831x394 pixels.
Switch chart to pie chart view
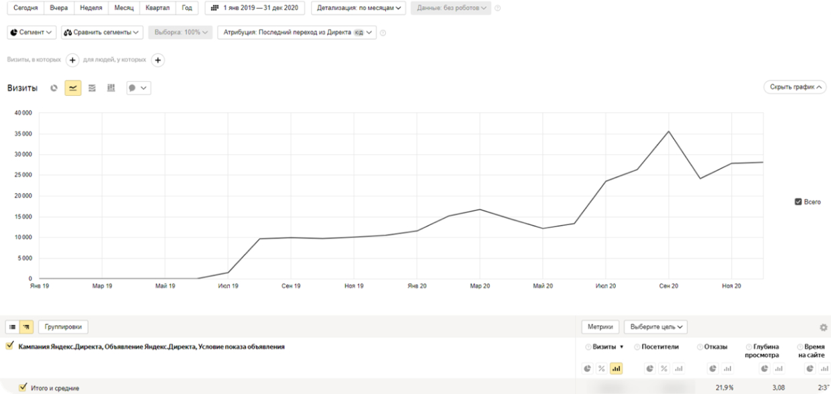point(54,88)
